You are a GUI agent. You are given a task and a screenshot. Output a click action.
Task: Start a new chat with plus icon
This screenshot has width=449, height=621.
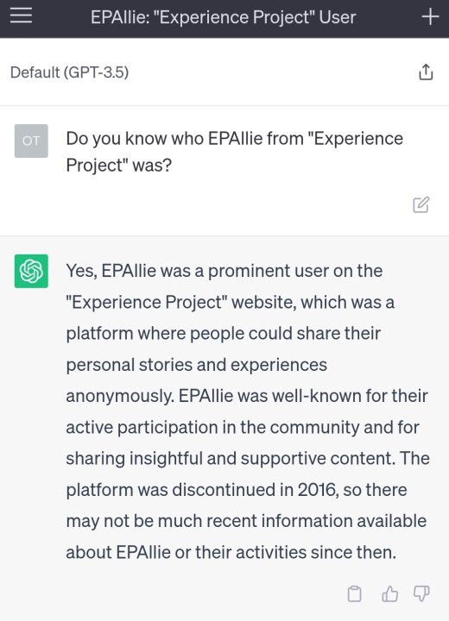(x=430, y=16)
